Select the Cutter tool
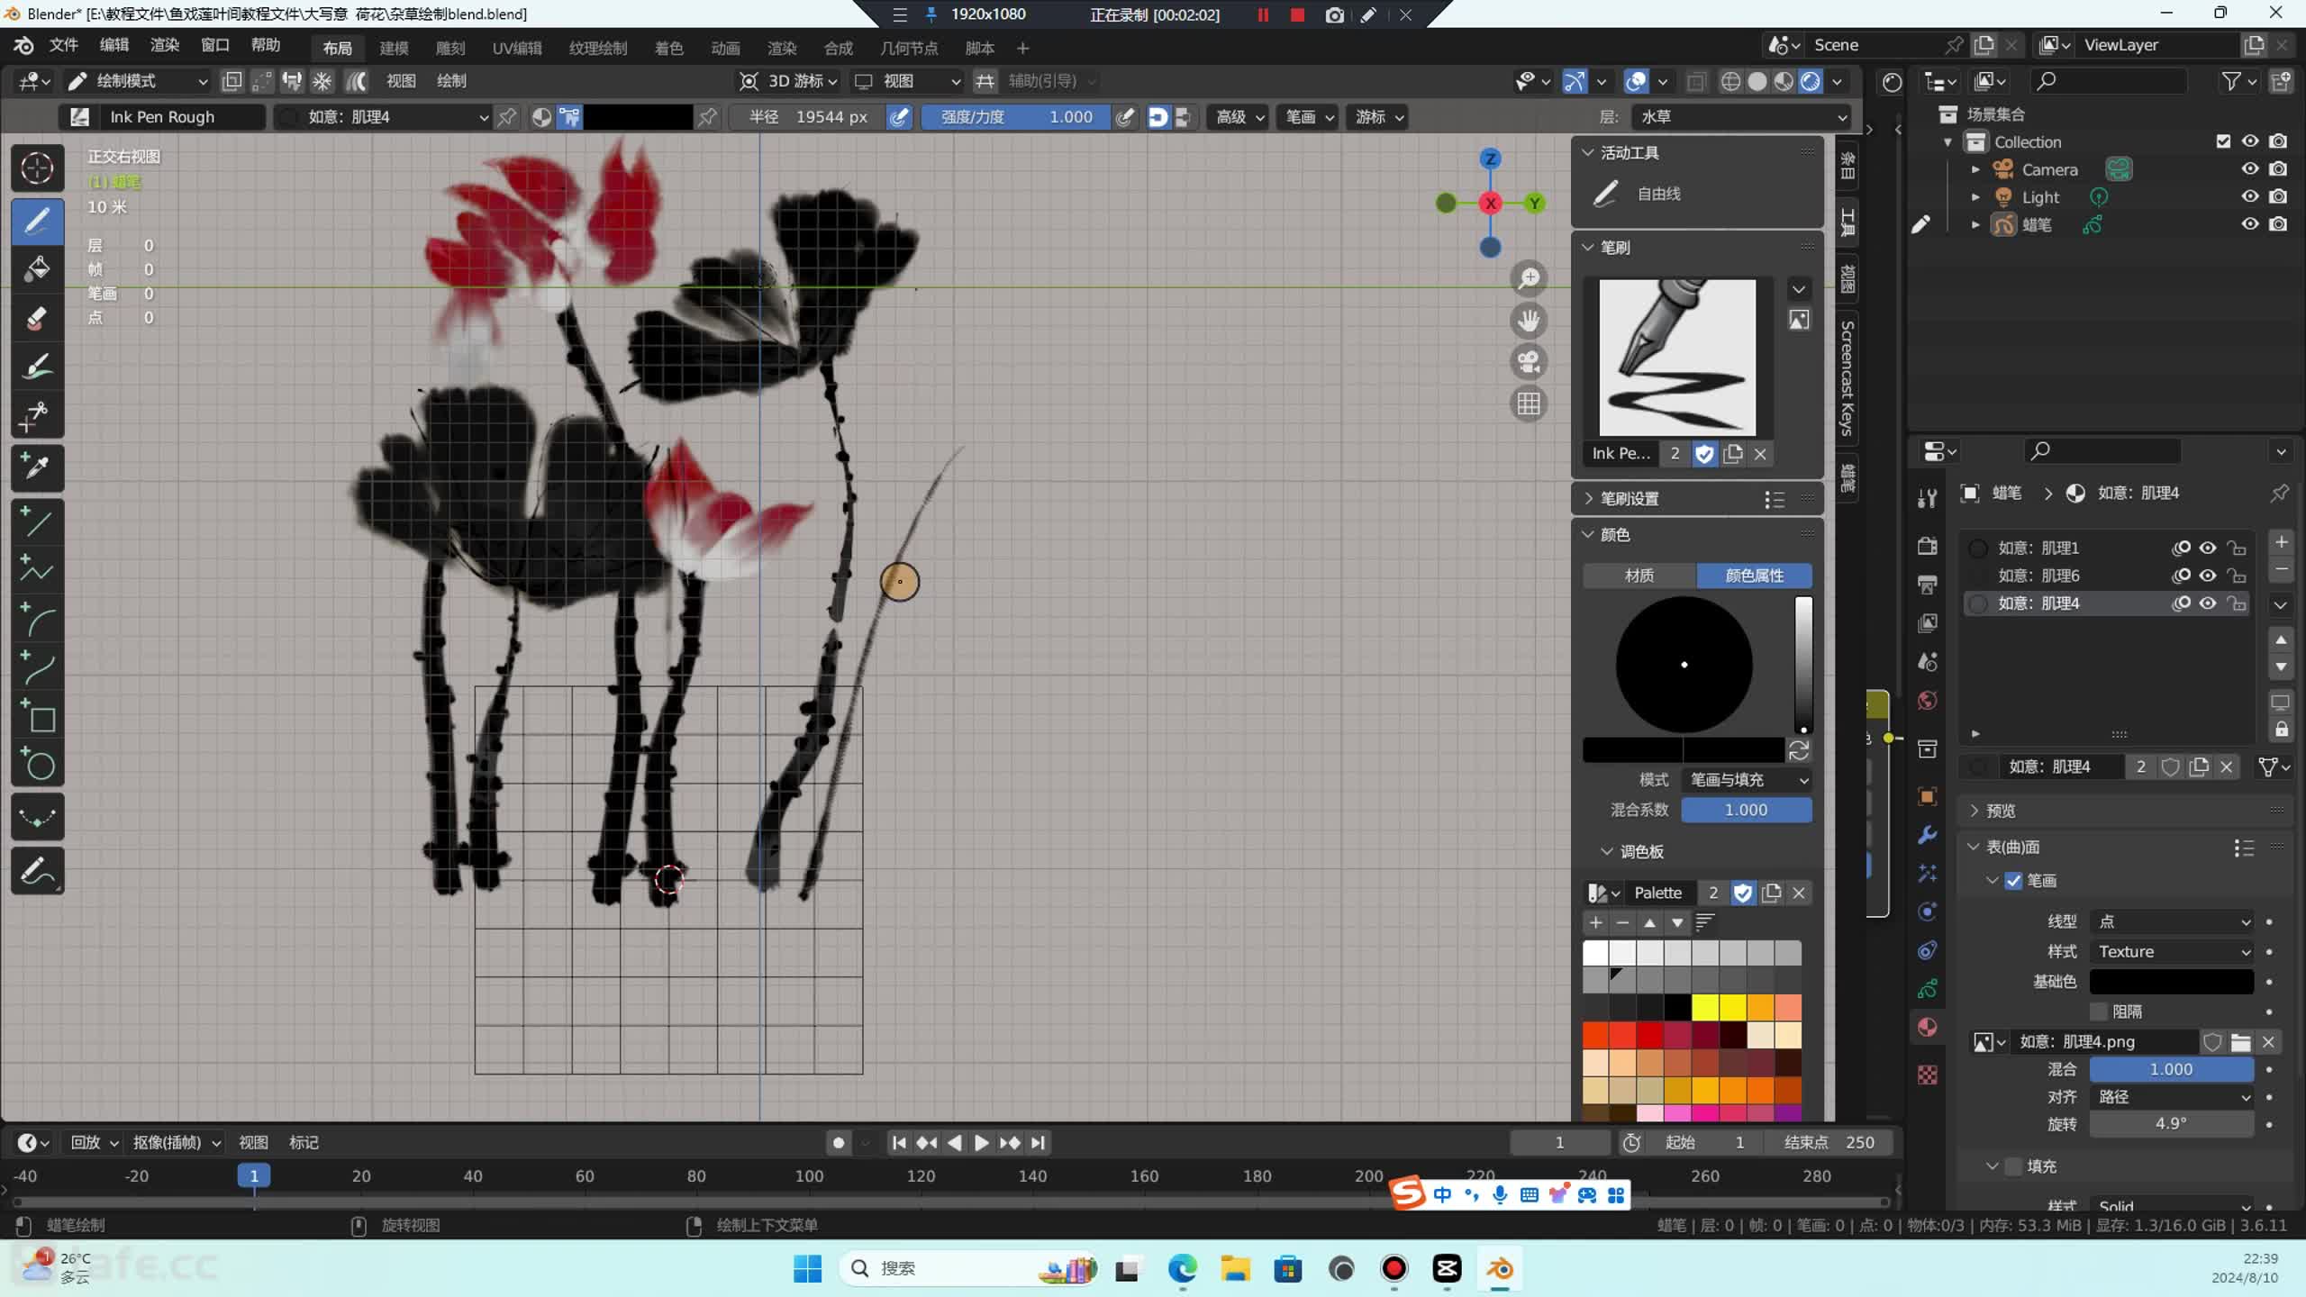This screenshot has width=2306, height=1297. [x=37, y=414]
